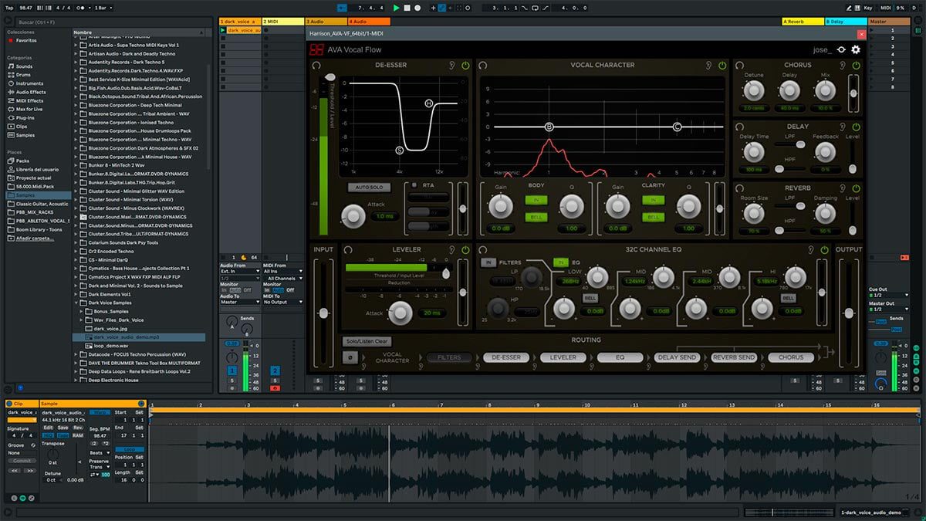Reset De-Esser using its circular arrow icon
The width and height of the screenshot is (926, 521).
coord(316,66)
